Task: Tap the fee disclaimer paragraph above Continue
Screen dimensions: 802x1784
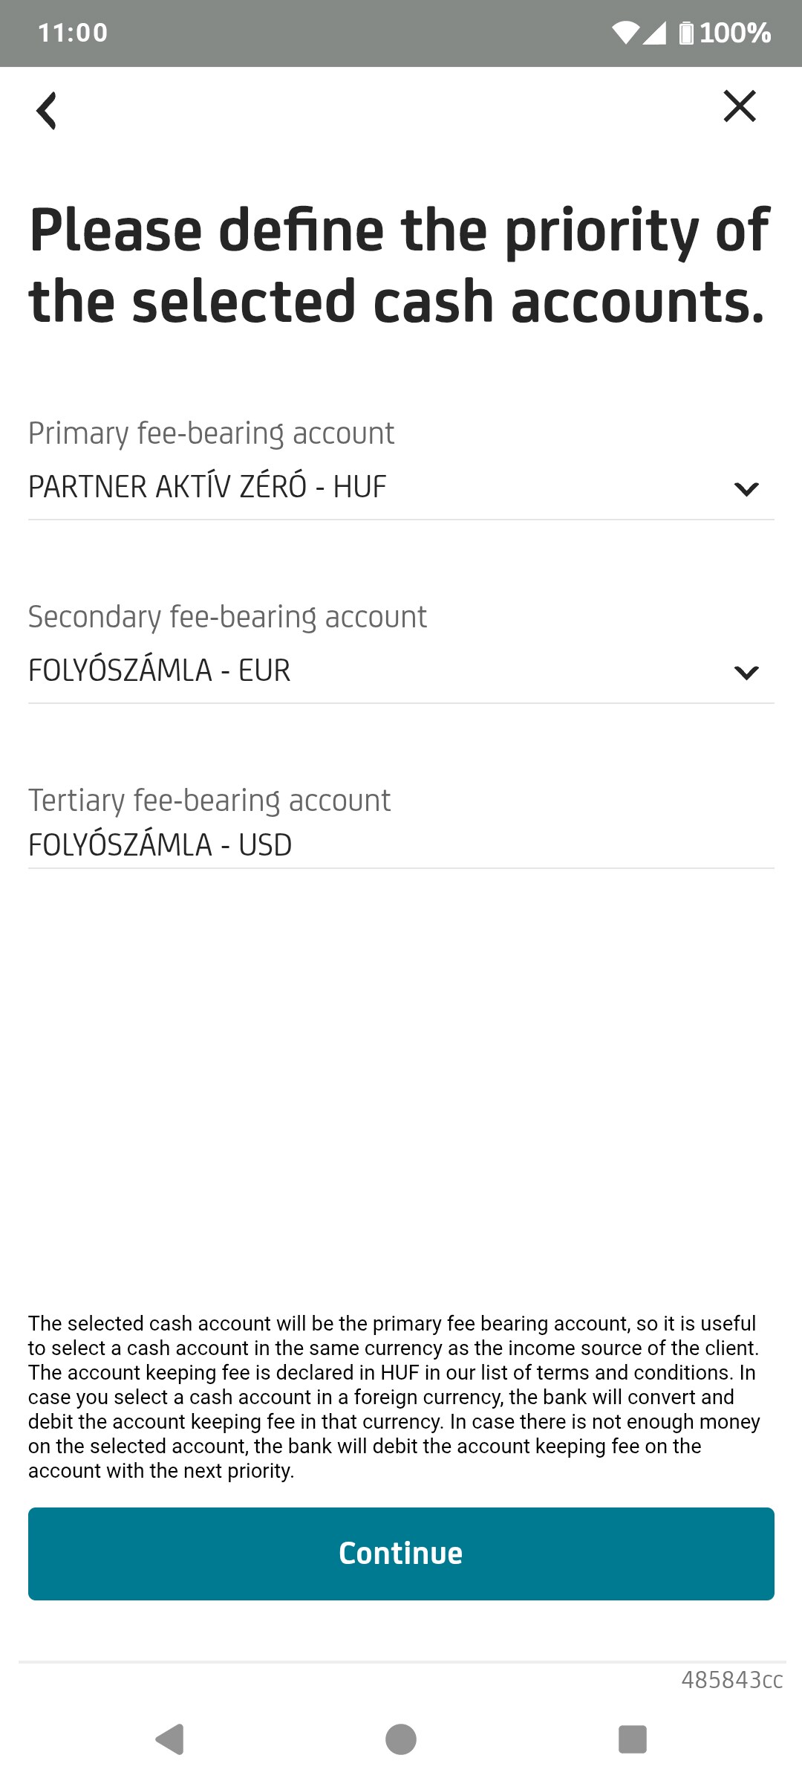Action: [394, 1397]
